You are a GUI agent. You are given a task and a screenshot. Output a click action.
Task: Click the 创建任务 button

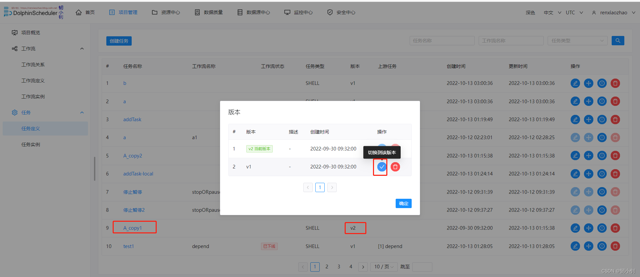pyautogui.click(x=119, y=41)
